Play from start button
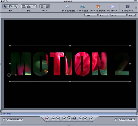This screenshot has height=126, width=138. coord(64,119)
